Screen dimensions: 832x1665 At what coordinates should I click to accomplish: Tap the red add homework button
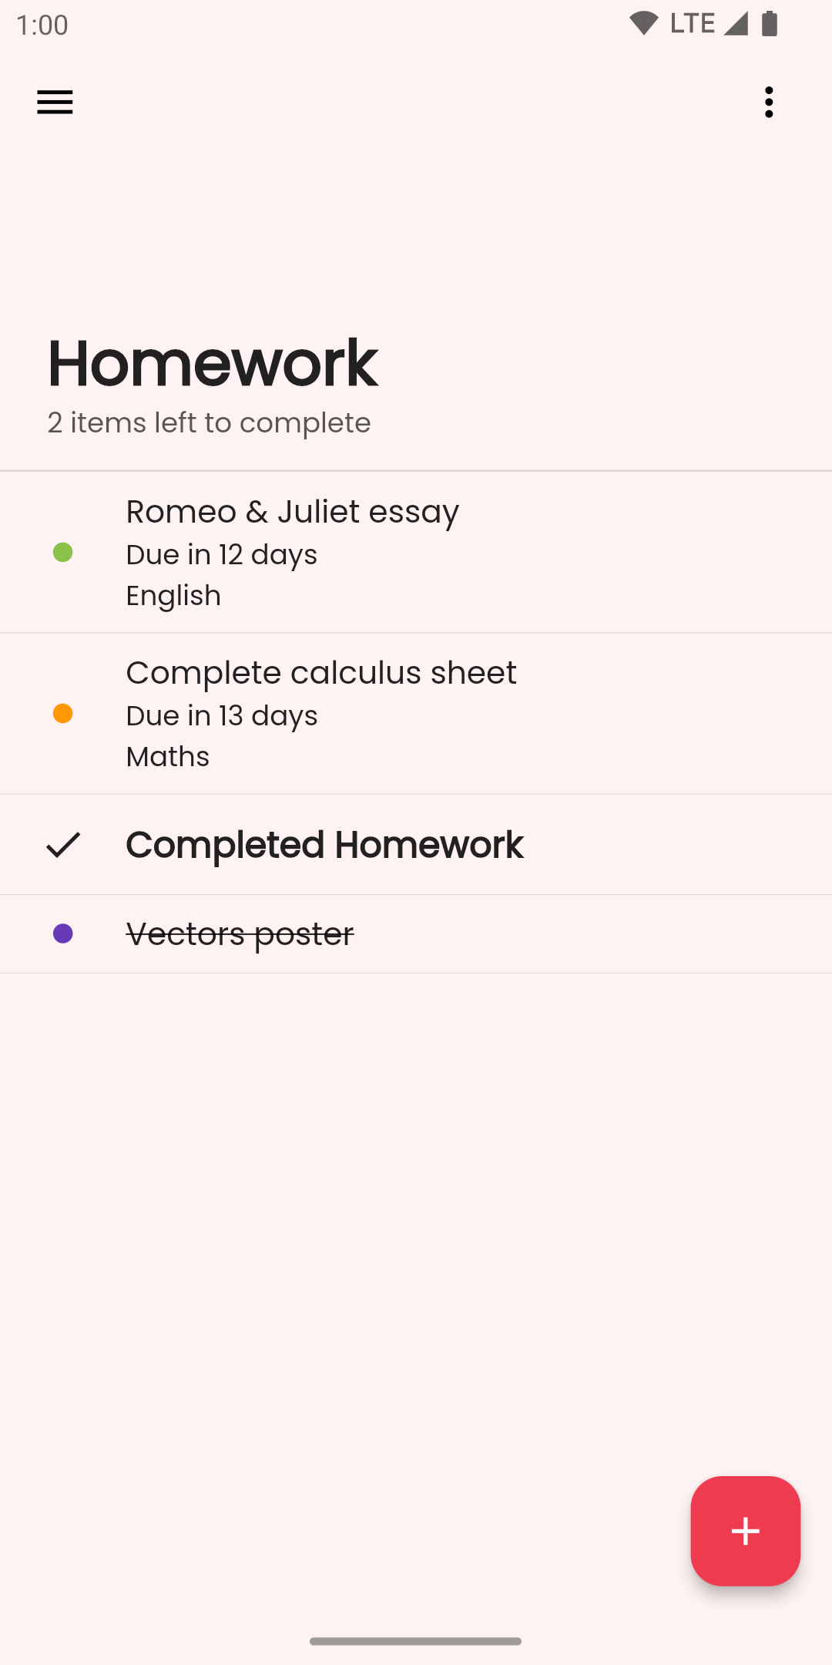coord(745,1531)
